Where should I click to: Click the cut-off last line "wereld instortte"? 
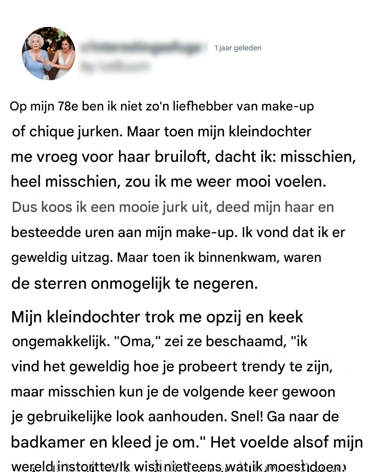click(x=178, y=467)
